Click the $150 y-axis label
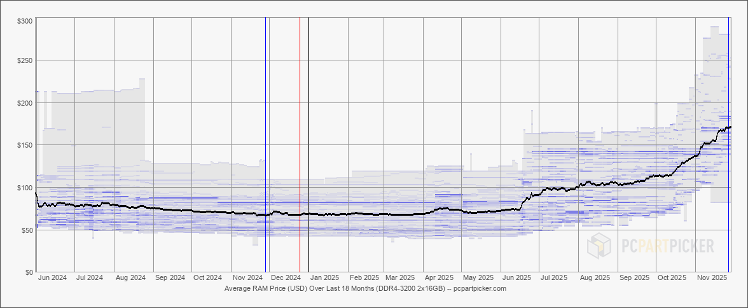Screen dimensions: 748x308 tap(25, 145)
